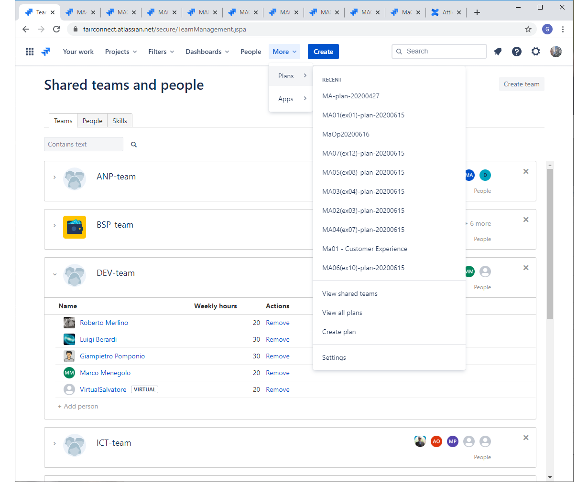Select the Teams tab
Screen dimensions: 588x482
coord(63,121)
